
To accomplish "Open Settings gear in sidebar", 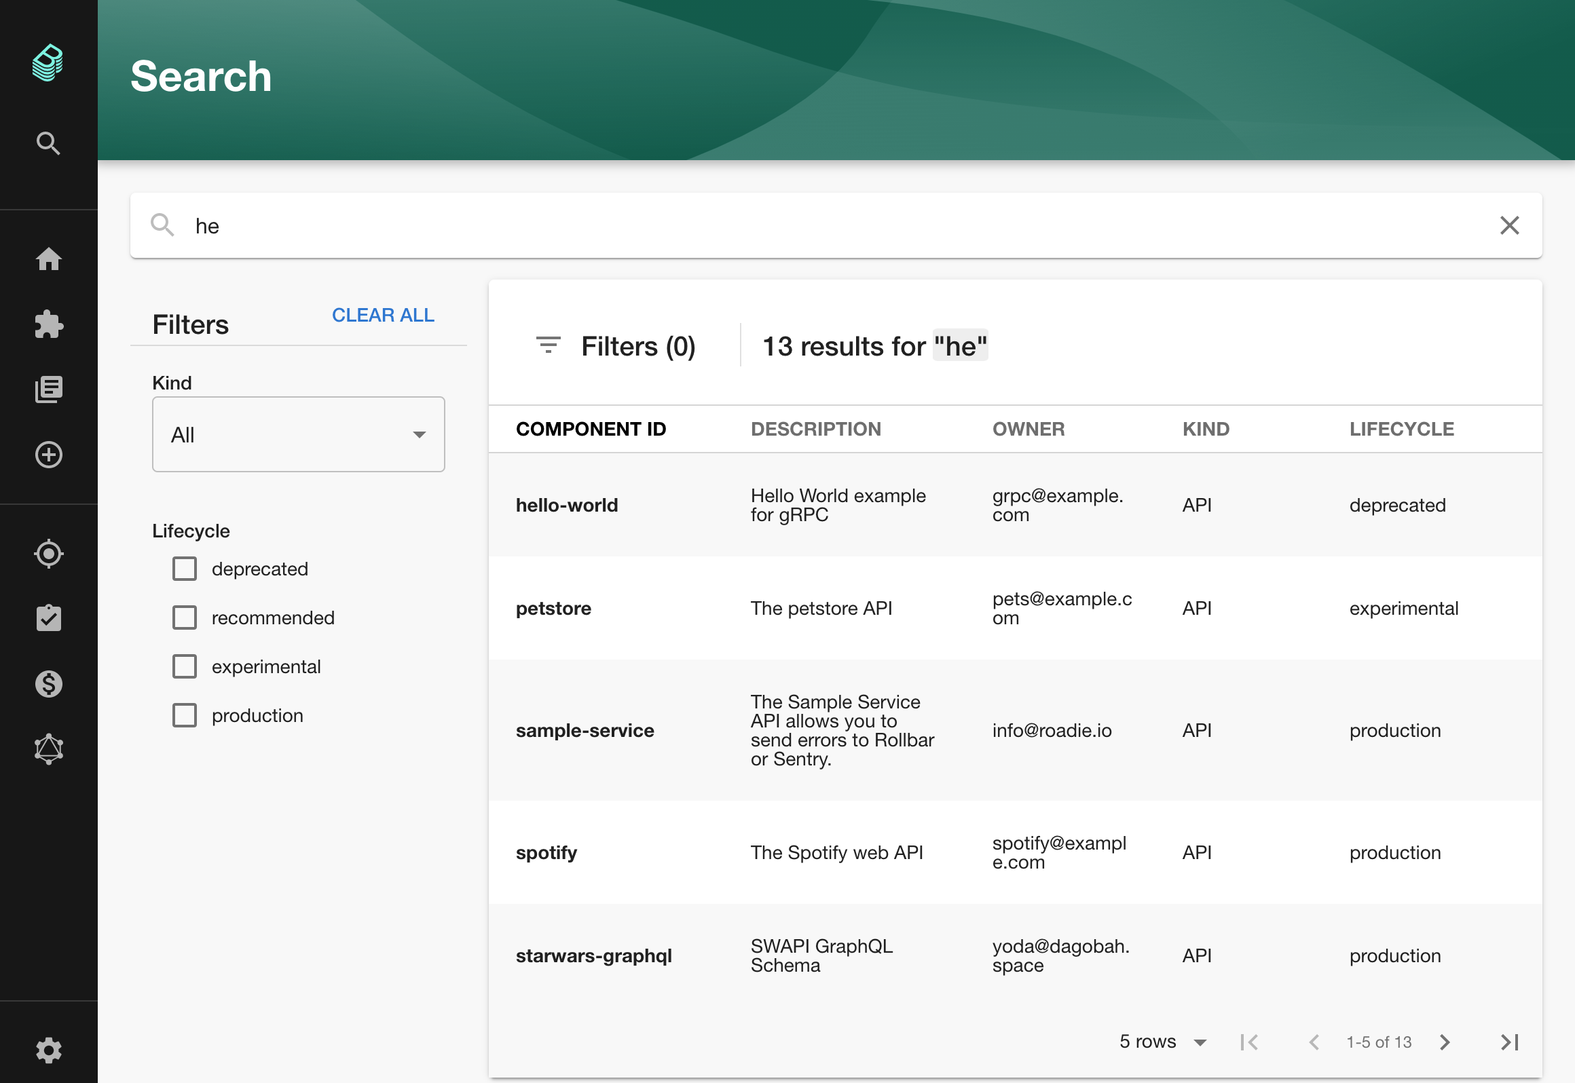I will click(48, 1050).
